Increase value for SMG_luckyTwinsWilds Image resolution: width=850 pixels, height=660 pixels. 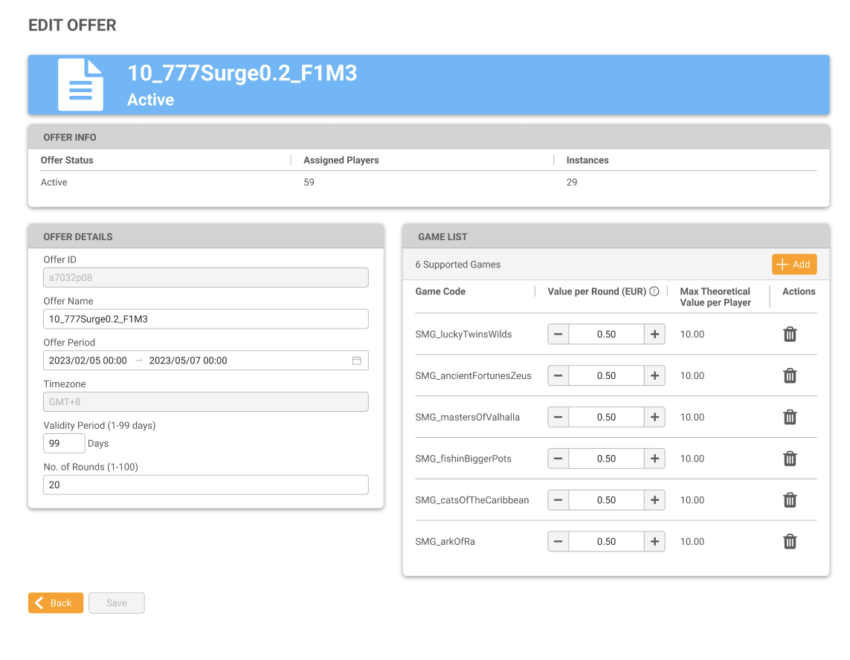[x=654, y=334]
